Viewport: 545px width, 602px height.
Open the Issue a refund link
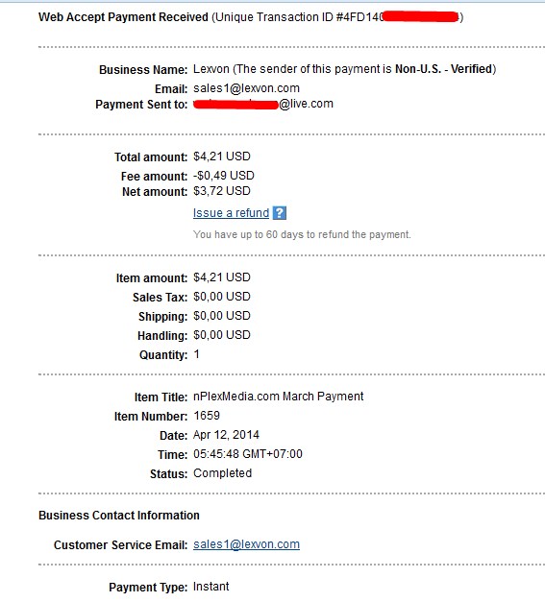pos(231,213)
